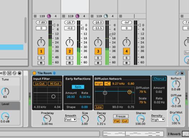Deactivate track 2 with its number button

click(x=70, y=51)
